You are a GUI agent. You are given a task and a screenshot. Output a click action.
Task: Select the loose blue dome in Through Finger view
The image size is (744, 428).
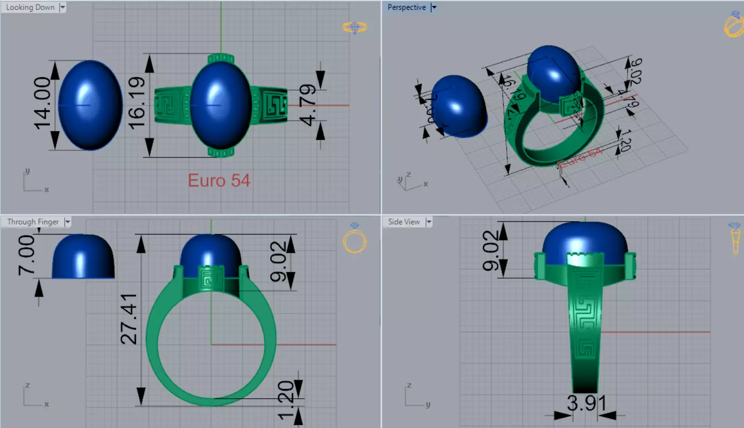click(83, 256)
